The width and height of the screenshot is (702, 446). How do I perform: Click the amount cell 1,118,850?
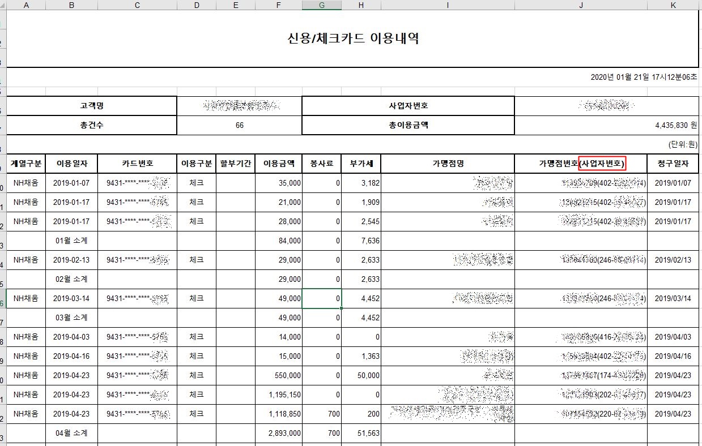[278, 414]
